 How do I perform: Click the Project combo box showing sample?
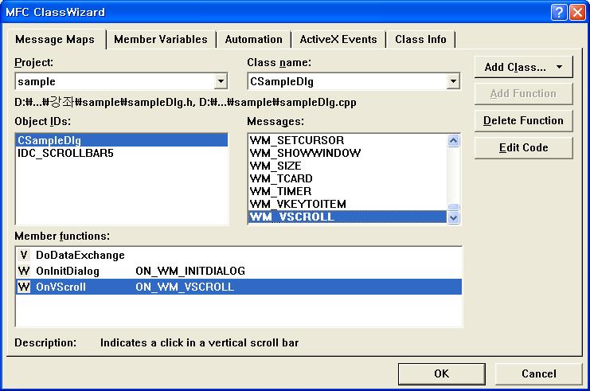(x=121, y=81)
